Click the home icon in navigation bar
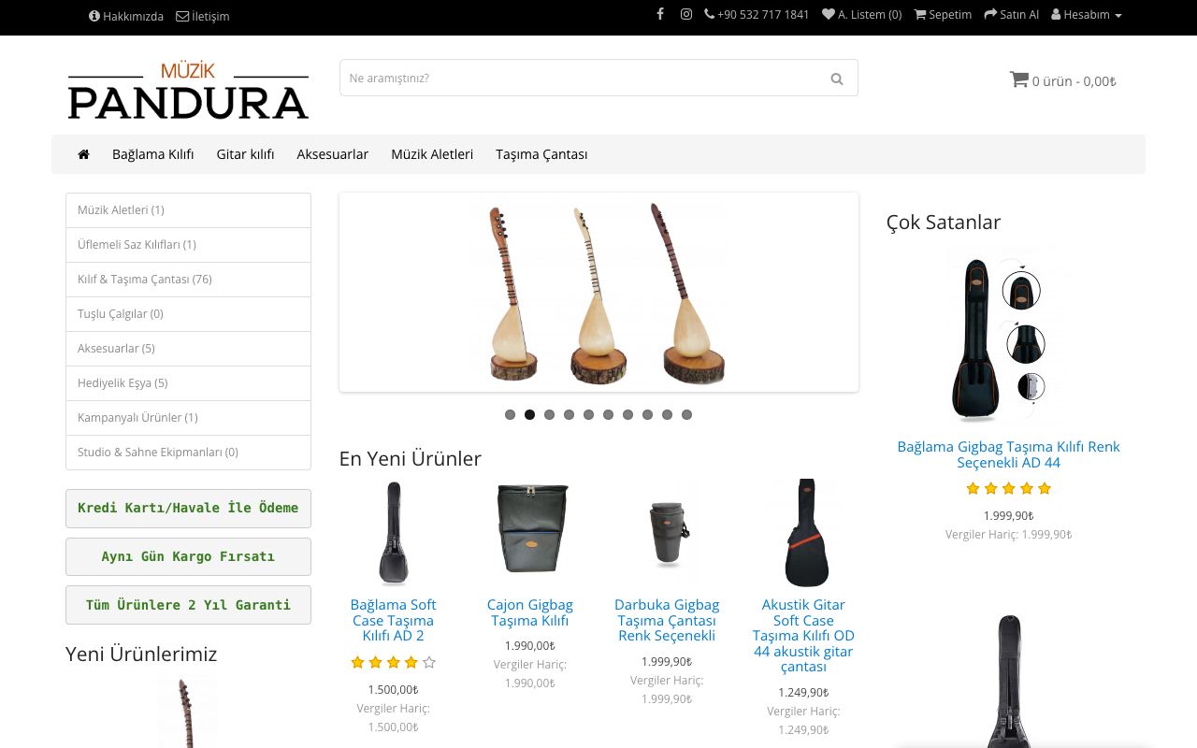 click(x=83, y=154)
